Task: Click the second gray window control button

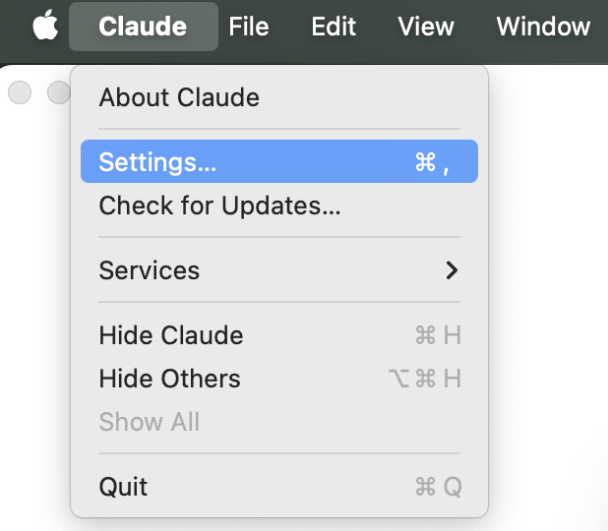Action: pos(58,92)
